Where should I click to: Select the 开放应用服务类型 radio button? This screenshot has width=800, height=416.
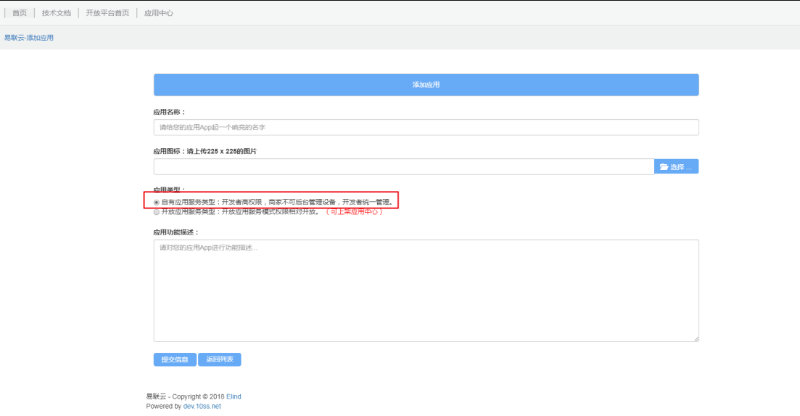coord(157,212)
